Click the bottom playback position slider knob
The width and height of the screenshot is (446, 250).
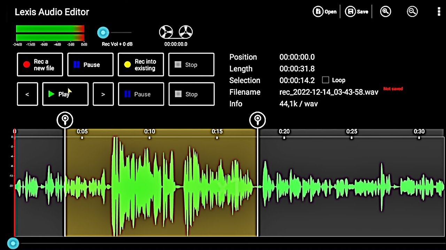coord(13,243)
